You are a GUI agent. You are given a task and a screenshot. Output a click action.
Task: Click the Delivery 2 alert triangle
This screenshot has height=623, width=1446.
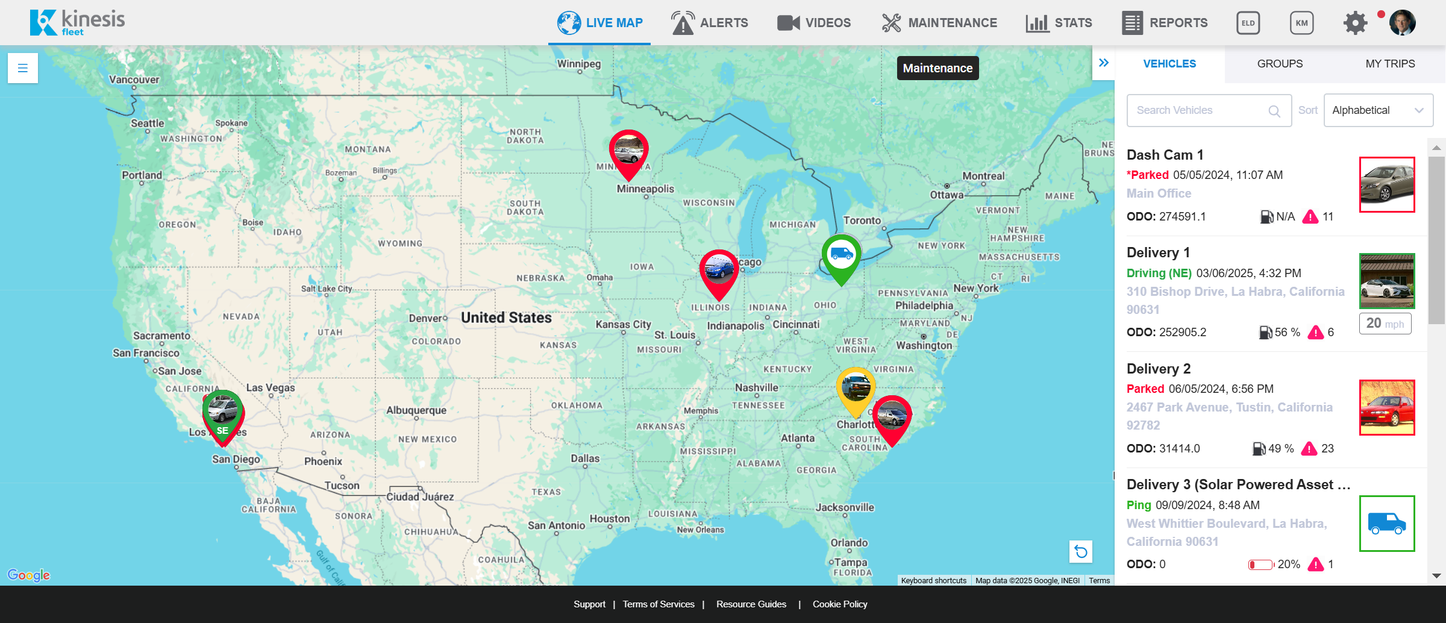1309,449
